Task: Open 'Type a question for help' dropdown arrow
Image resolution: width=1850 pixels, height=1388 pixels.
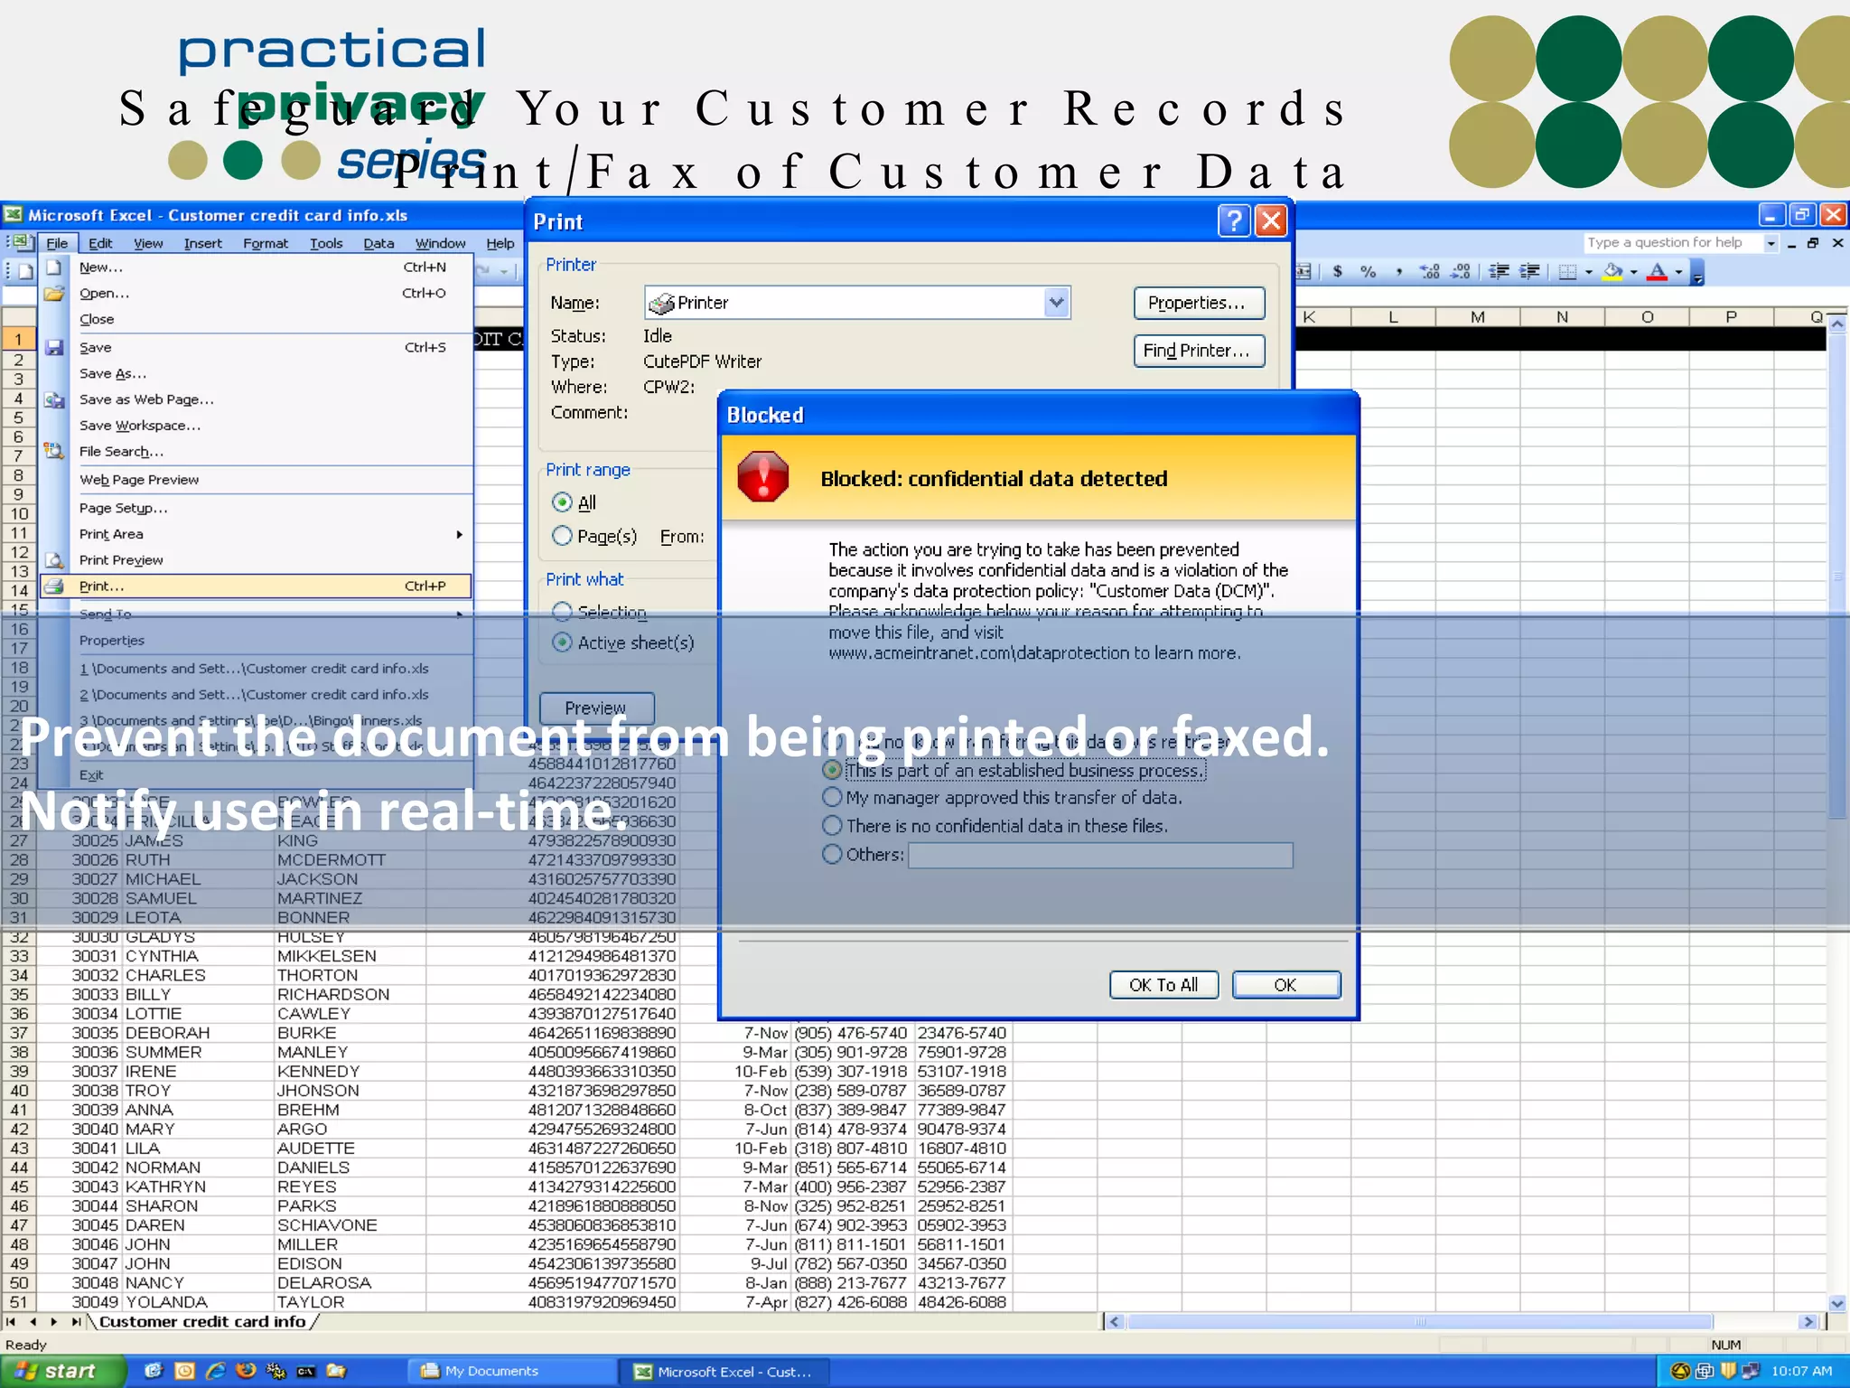Action: pyautogui.click(x=1771, y=243)
